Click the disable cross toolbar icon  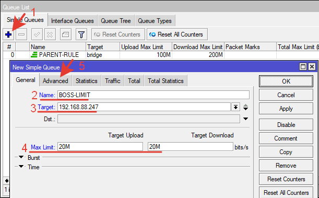(x=50, y=34)
